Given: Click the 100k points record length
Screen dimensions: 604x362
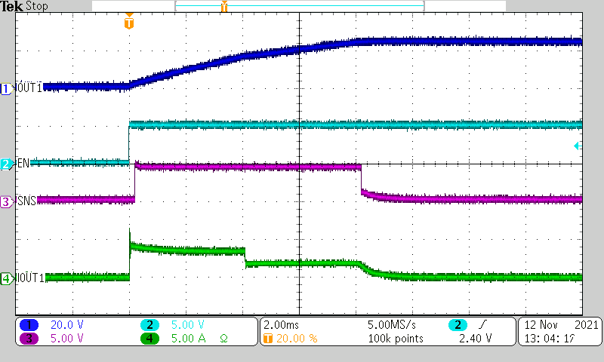Looking at the screenshot, I should click(x=396, y=339).
